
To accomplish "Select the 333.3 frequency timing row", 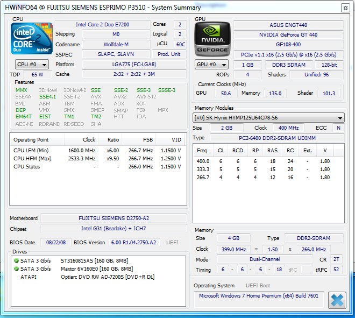I will pos(268,169).
